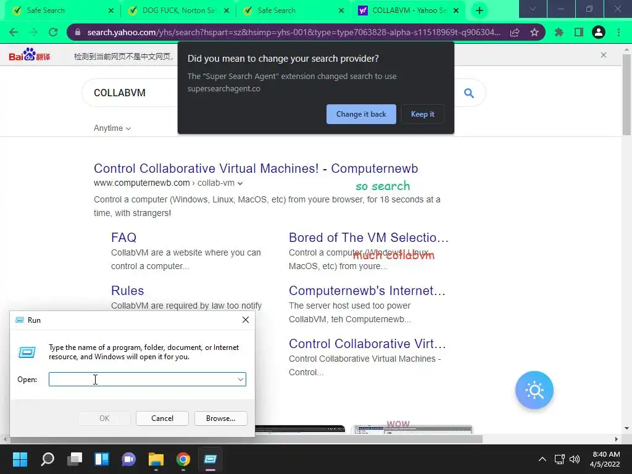
Task: Open the Chrome side panel icon
Action: pos(579,32)
